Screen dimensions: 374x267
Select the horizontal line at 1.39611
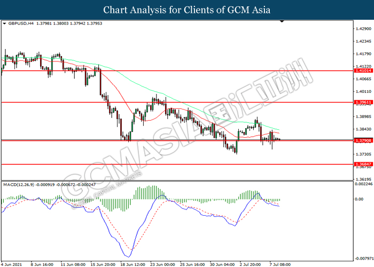[177, 103]
